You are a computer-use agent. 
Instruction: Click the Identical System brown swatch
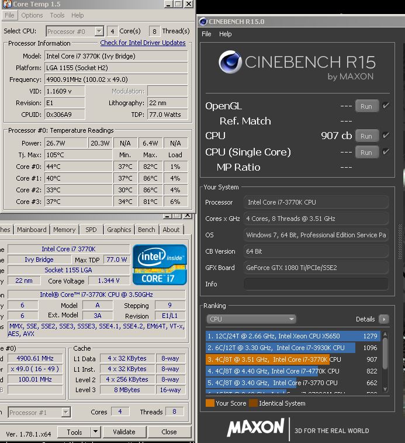[253, 403]
